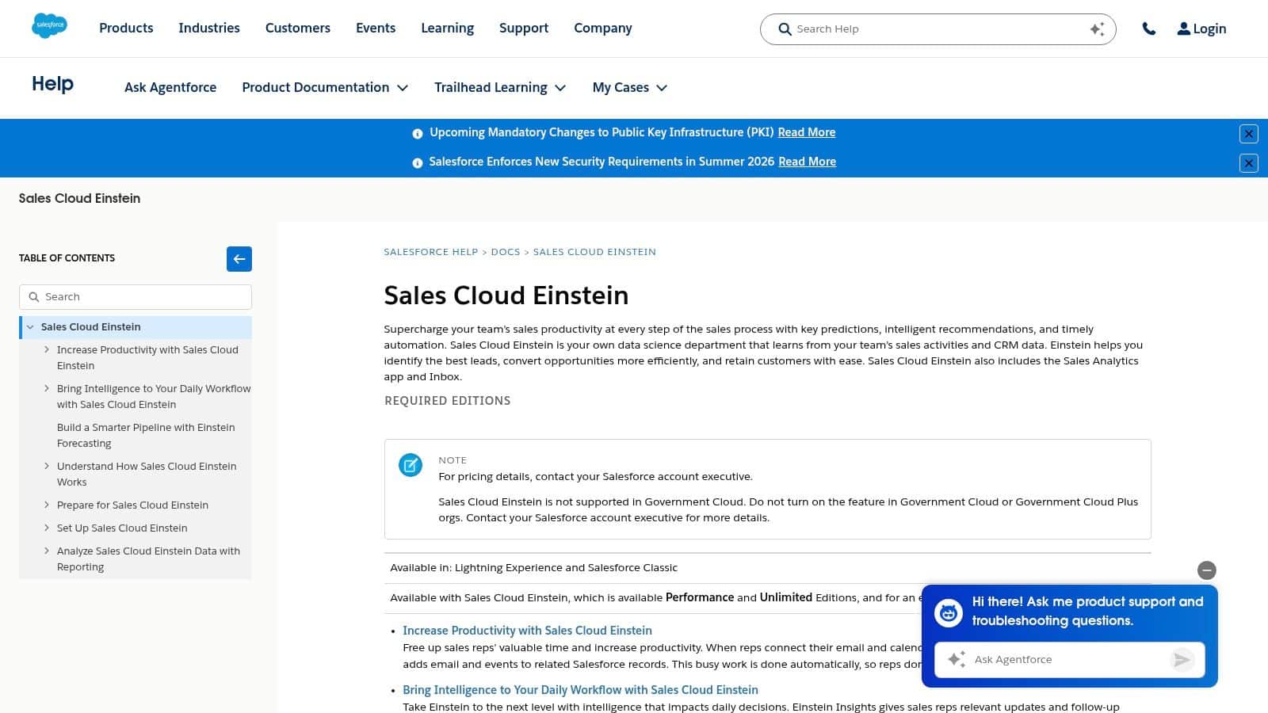Click the magnifier icon in Search Help

coord(785,29)
